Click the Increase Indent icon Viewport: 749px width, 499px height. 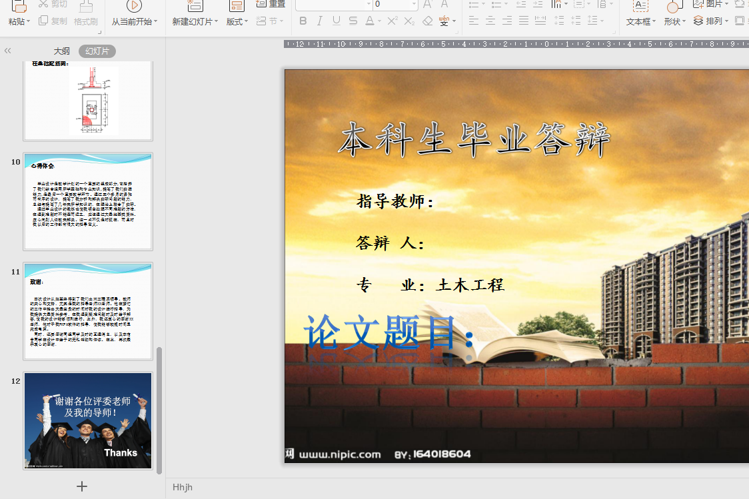pyautogui.click(x=538, y=4)
